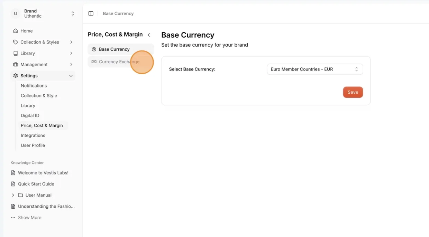Click the Currency Exchange banknote icon

point(94,62)
